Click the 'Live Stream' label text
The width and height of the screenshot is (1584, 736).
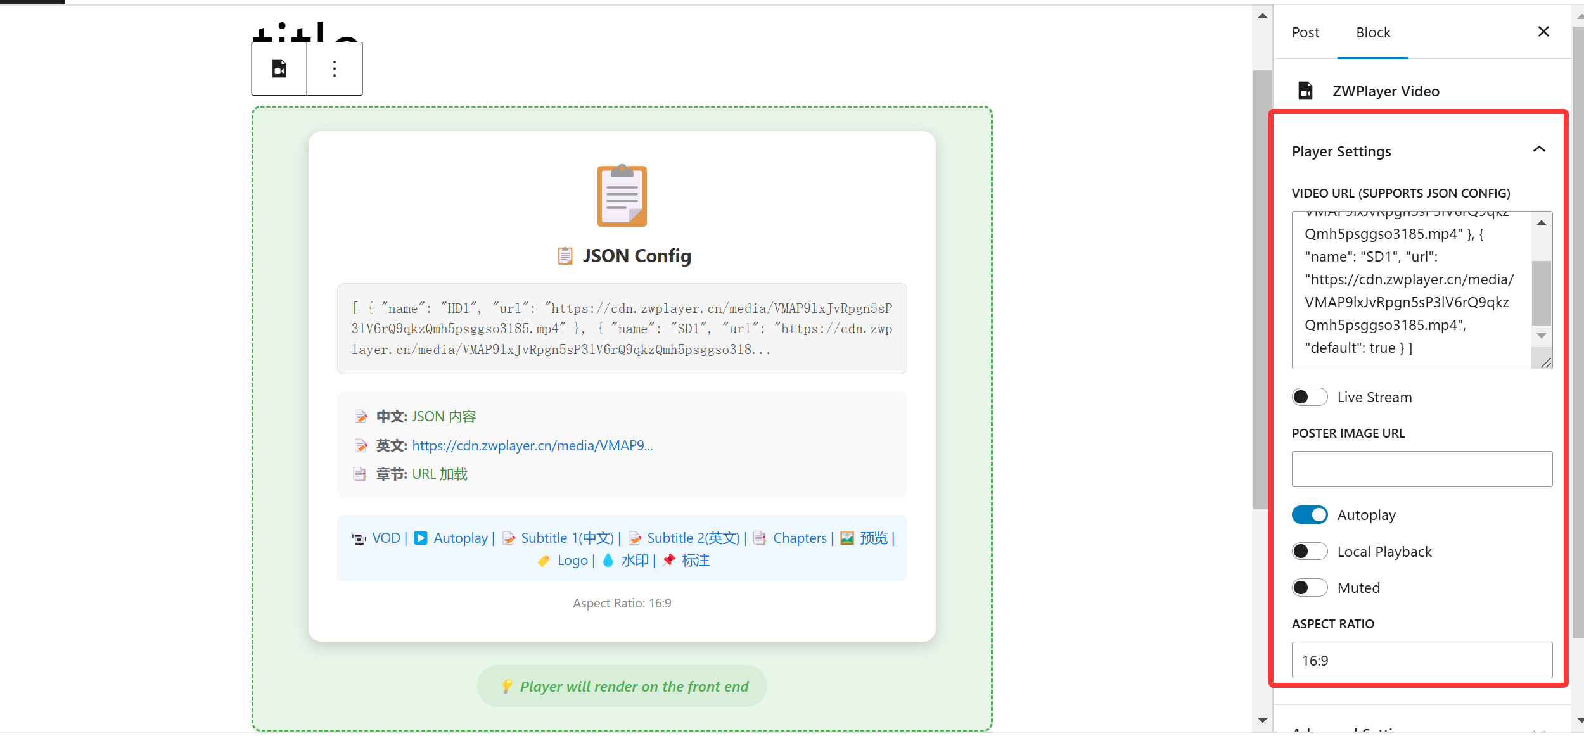pyautogui.click(x=1374, y=398)
